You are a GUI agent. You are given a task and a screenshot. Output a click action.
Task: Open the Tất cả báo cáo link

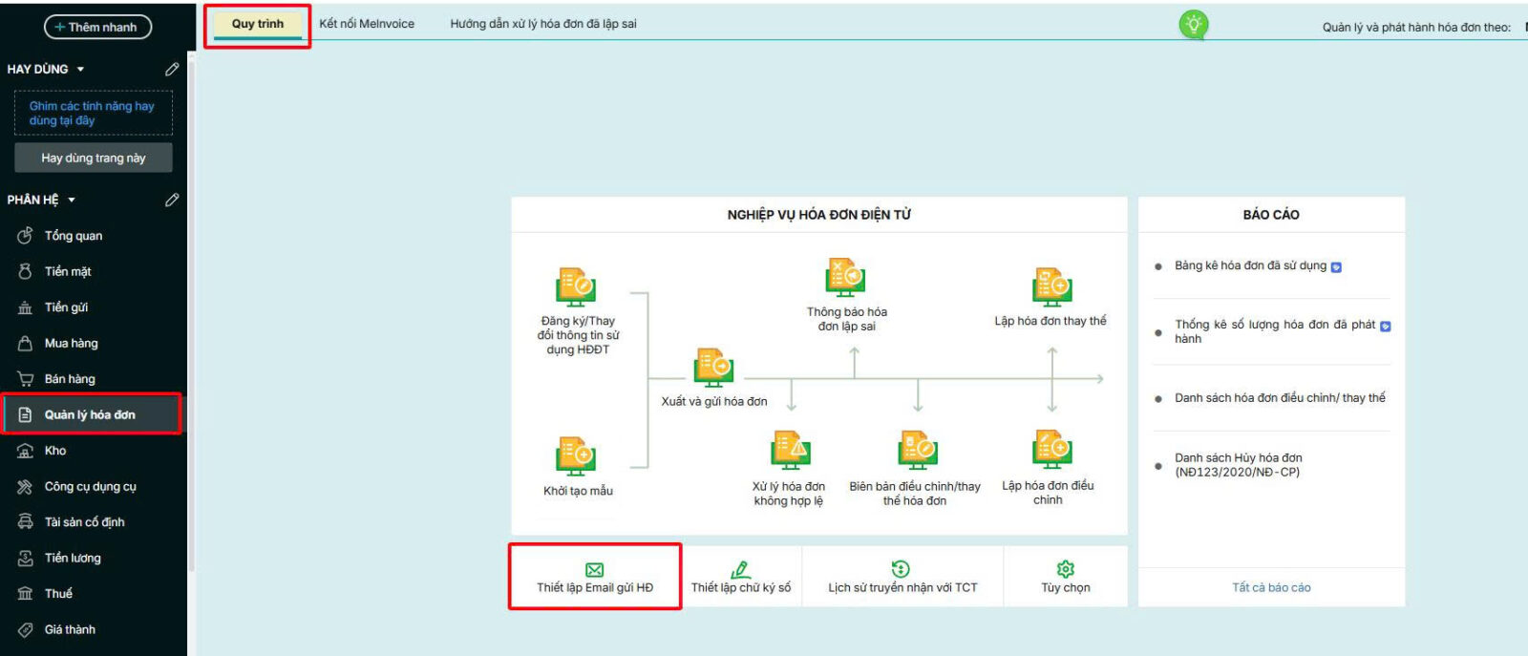coord(1271,587)
